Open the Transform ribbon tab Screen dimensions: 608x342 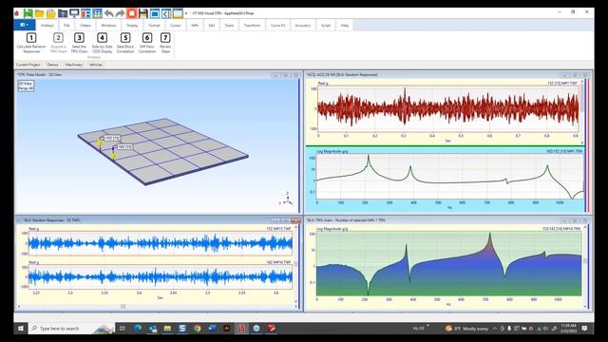point(252,26)
